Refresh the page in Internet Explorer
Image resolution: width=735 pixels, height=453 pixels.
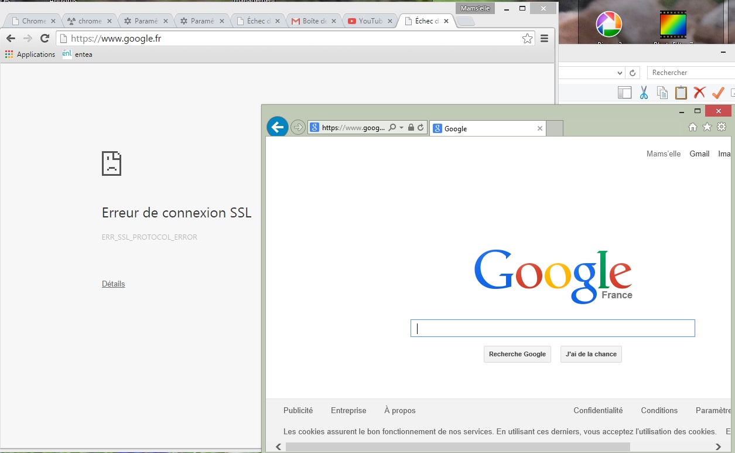point(420,127)
